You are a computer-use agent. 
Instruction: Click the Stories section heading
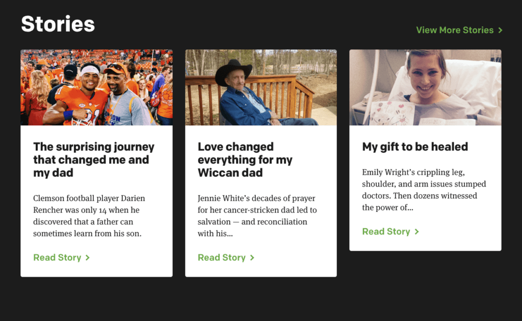57,23
